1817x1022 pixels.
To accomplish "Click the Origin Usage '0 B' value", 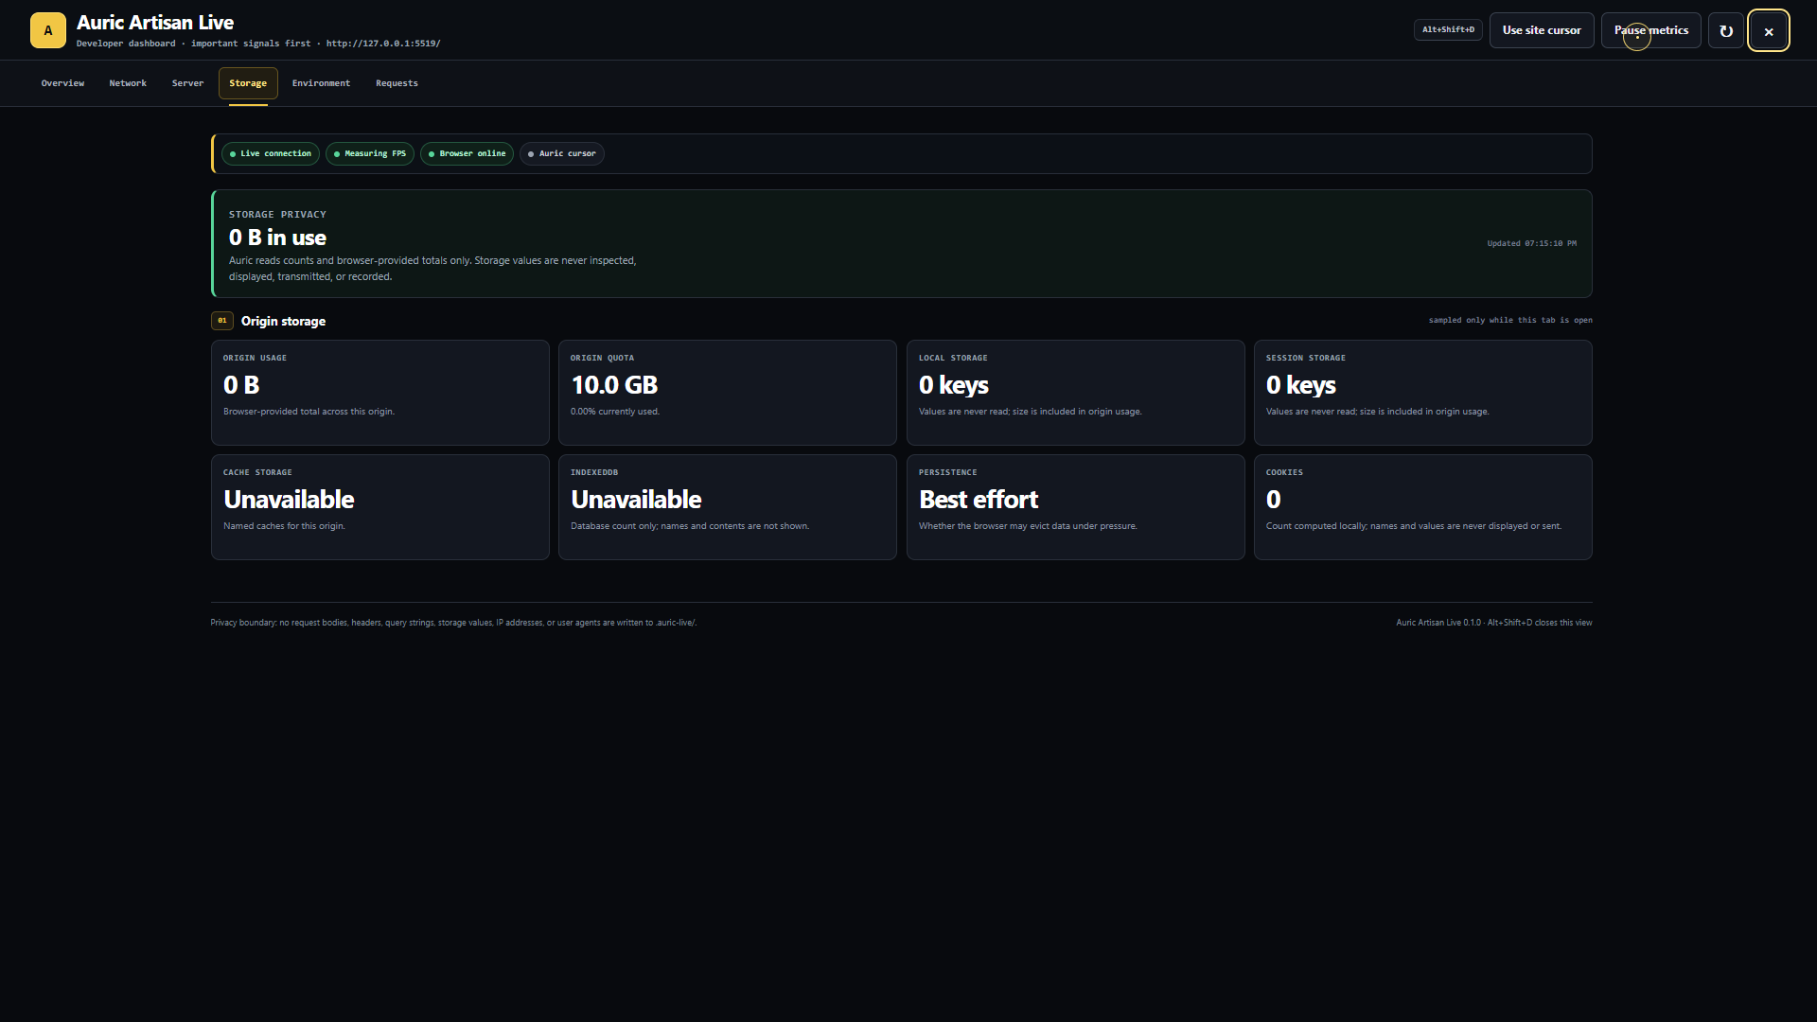I will pos(241,385).
